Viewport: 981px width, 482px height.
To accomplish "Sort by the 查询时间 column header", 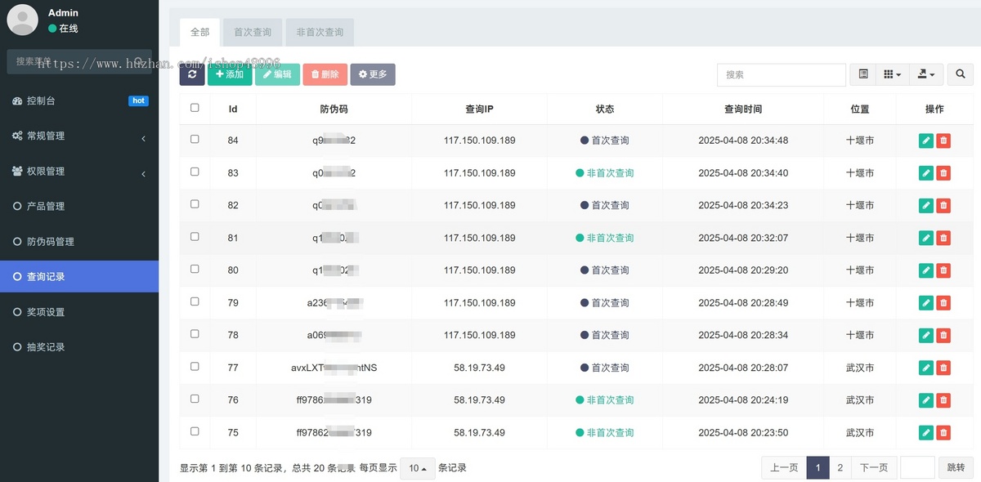I will [743, 109].
